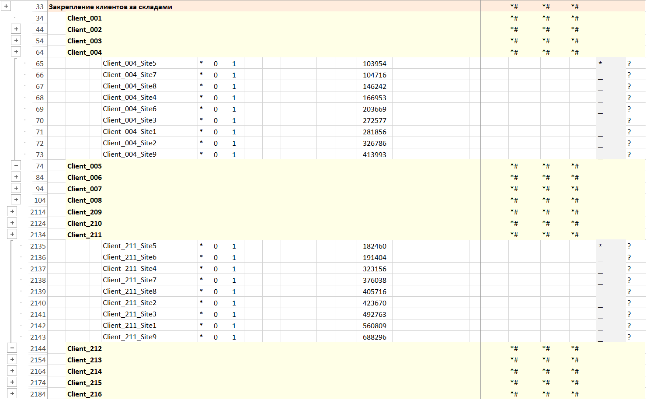Collapse the group via minus button at row 2144
The image size is (650, 400).
12,348
